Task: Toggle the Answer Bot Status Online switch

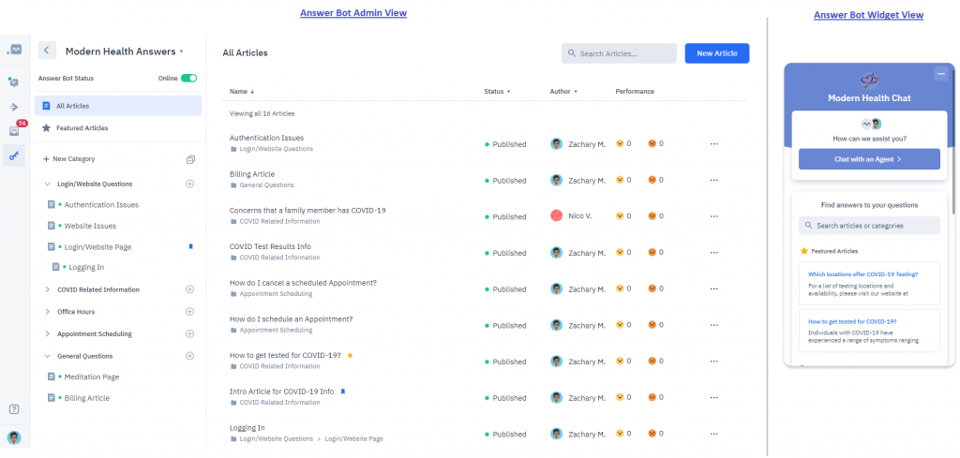Action: click(188, 79)
